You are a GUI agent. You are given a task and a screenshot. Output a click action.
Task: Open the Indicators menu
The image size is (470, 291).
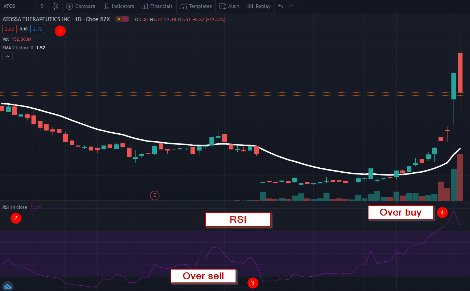[119, 6]
